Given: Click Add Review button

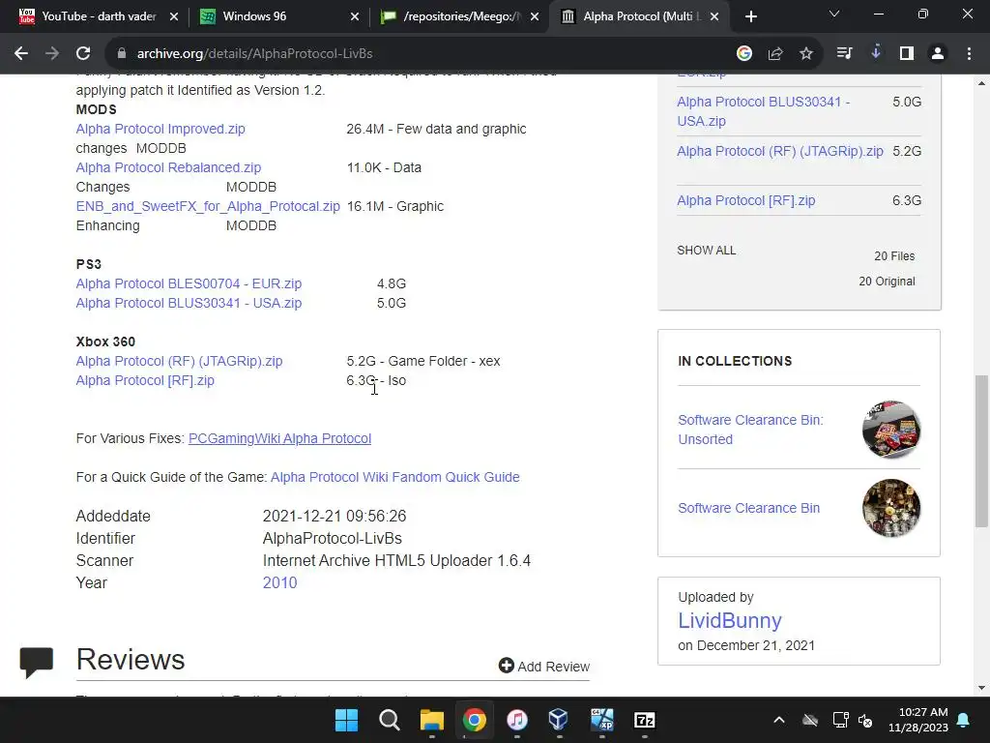Looking at the screenshot, I should point(543,666).
